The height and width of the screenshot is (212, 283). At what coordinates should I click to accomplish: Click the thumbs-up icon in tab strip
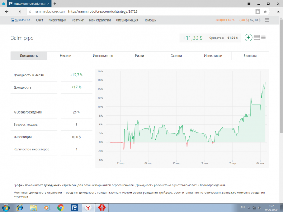pyautogui.click(x=3, y=3)
